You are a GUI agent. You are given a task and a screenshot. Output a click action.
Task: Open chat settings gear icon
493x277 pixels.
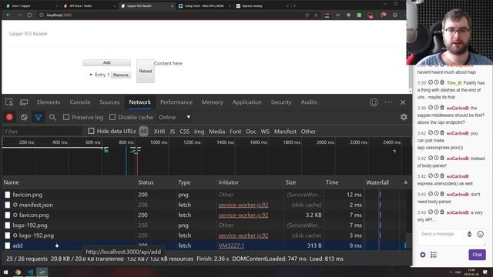click(x=423, y=255)
